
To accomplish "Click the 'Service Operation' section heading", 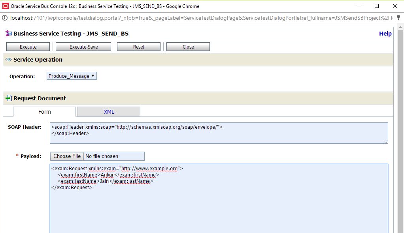I will click(38, 60).
